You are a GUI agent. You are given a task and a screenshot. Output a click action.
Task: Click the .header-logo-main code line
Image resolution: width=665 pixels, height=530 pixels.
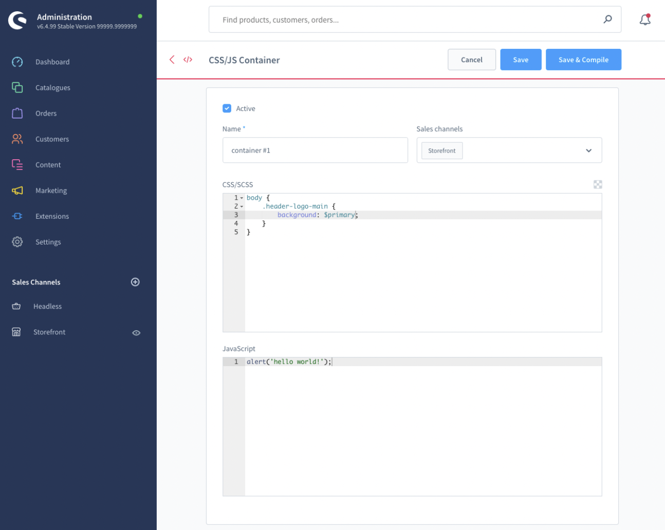299,206
